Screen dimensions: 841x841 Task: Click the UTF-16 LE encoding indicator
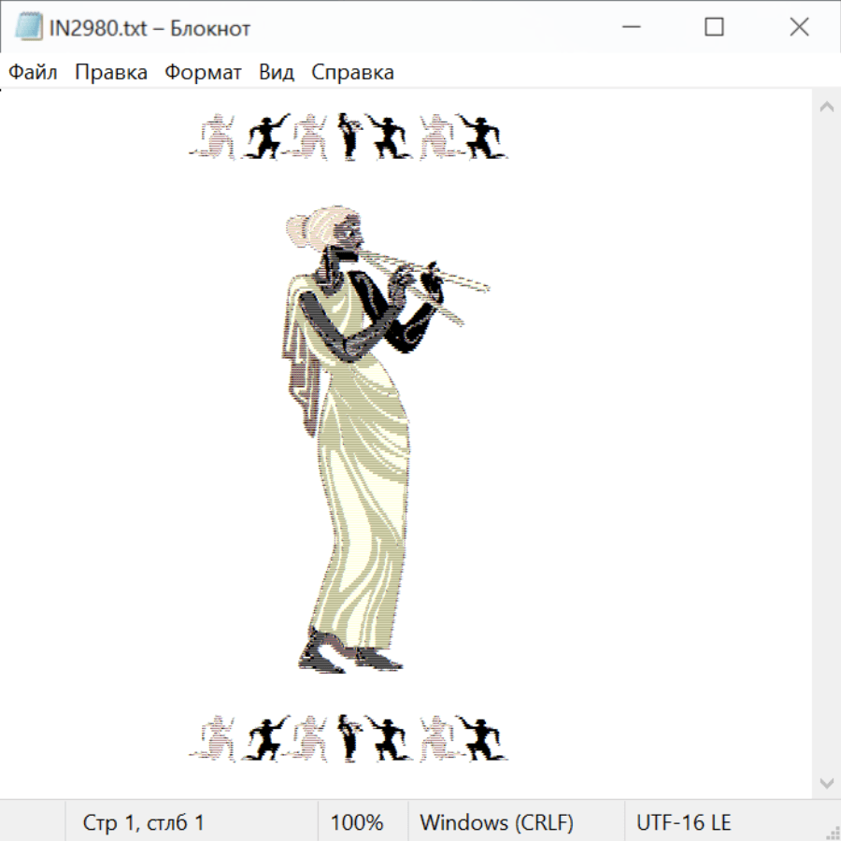(x=683, y=822)
